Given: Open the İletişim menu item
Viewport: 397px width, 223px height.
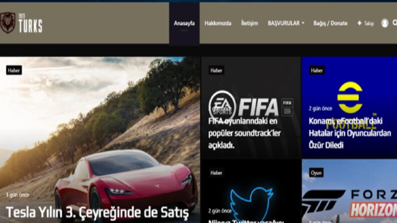Looking at the screenshot, I should click(x=249, y=23).
